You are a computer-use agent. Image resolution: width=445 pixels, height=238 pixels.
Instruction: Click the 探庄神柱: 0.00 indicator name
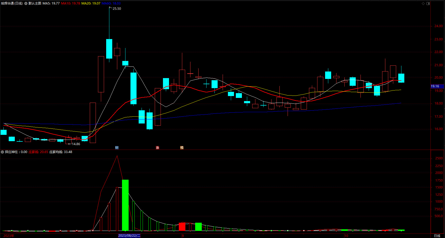(x=16, y=152)
